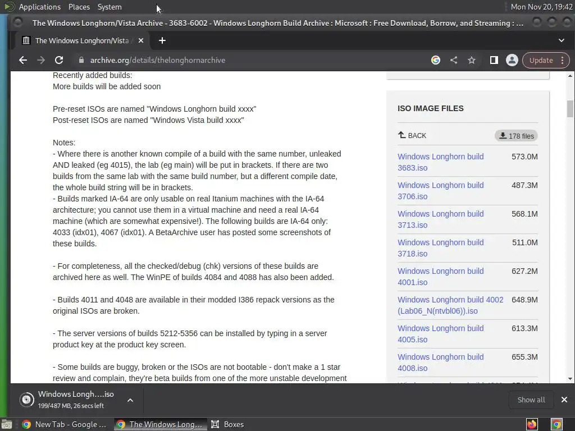The width and height of the screenshot is (575, 431).
Task: Share this page via share icon
Action: click(x=454, y=60)
